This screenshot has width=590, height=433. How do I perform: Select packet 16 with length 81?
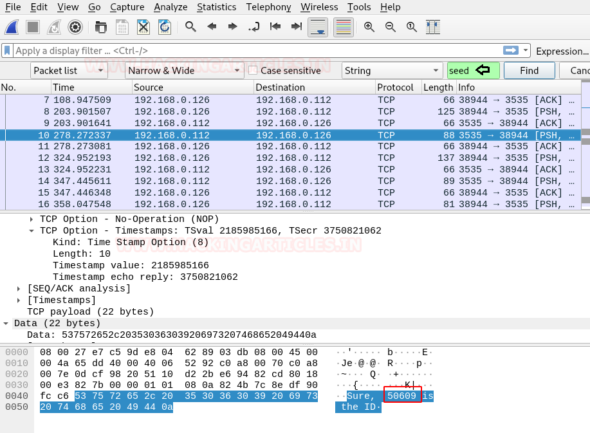coord(290,204)
